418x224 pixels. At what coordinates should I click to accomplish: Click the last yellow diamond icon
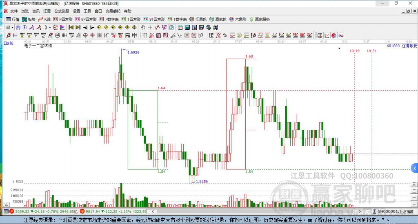click(134, 27)
